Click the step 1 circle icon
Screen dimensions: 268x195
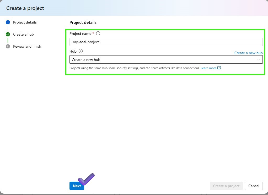[x=8, y=22]
